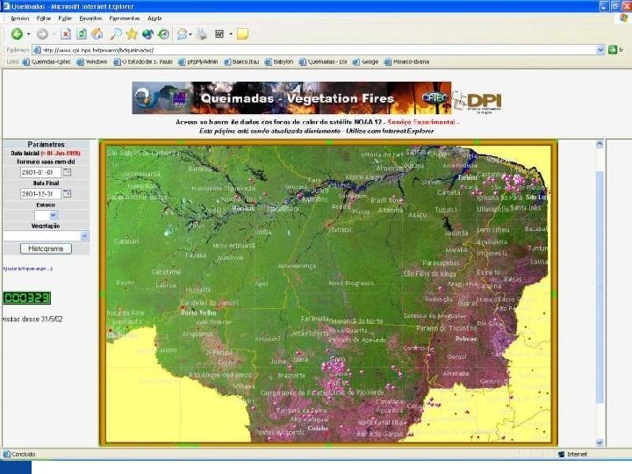Image resolution: width=632 pixels, height=474 pixels.
Task: Click Palmas on the satellite map
Action: tap(466, 339)
